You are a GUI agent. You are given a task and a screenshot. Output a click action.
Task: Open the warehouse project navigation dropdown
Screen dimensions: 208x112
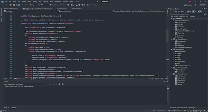click(31, 11)
